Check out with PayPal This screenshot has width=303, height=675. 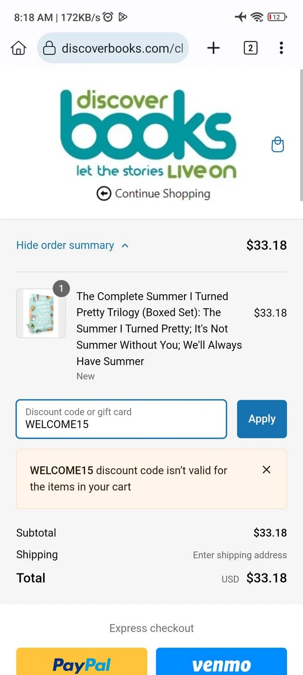tap(82, 663)
